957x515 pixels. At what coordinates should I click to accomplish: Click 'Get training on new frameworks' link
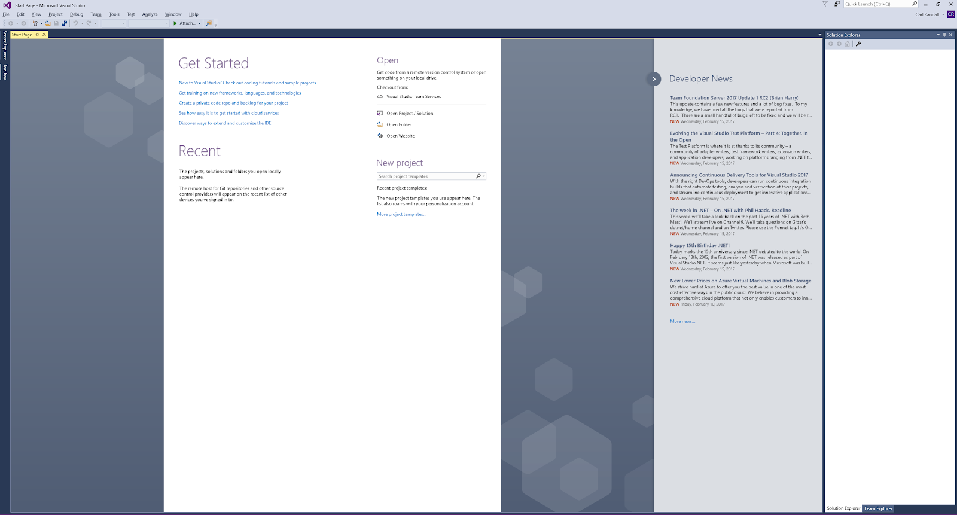(x=240, y=93)
